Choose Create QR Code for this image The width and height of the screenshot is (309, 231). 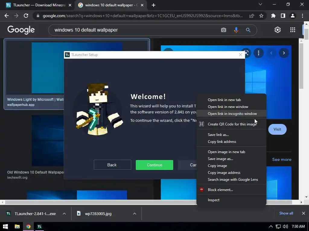pyautogui.click(x=231, y=124)
